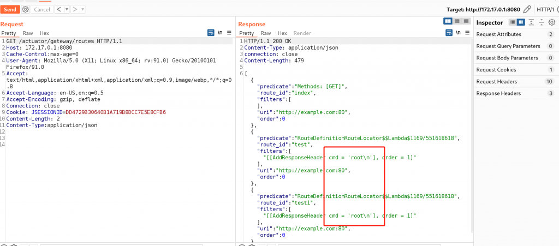
Task: Click the JSESSIONID cookie value
Action: (116, 112)
